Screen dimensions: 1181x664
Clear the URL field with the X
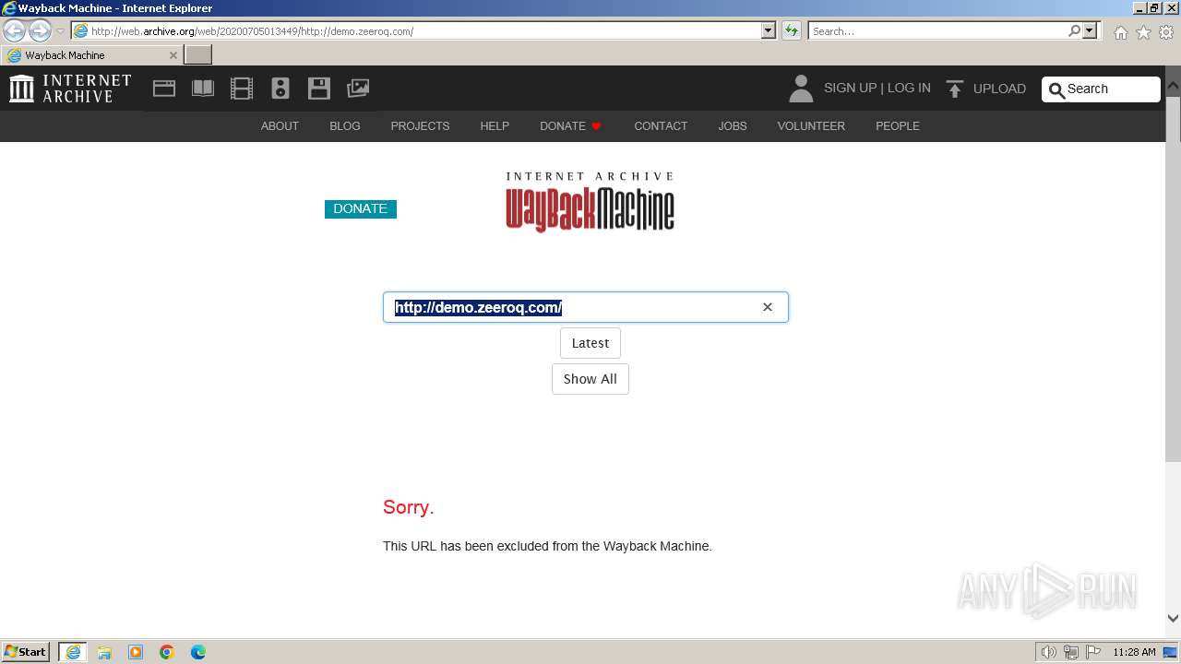768,307
